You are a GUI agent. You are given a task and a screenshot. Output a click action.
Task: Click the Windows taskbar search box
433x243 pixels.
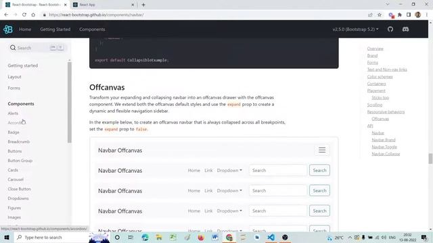click(52, 237)
